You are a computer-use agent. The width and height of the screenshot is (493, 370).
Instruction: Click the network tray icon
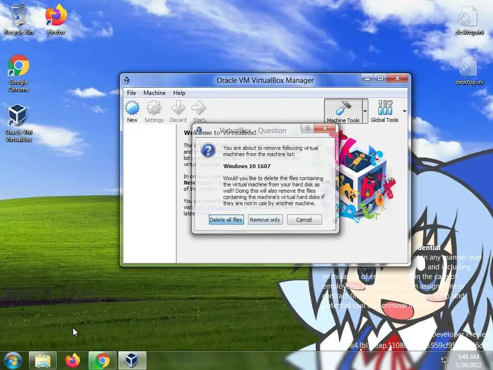coord(444,360)
